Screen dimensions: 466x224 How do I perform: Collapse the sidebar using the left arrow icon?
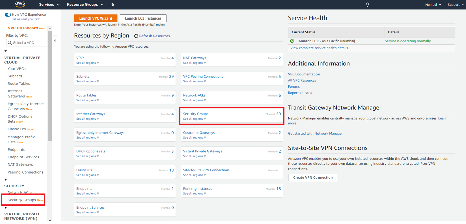55,40
